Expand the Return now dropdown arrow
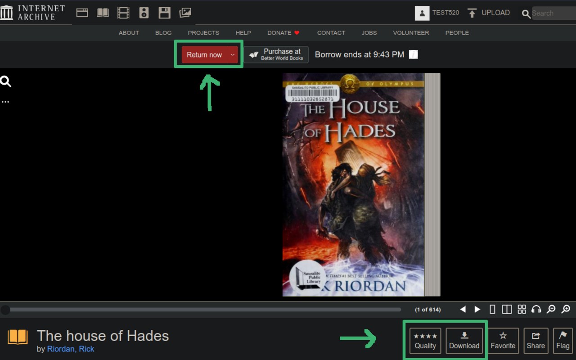Viewport: 576px width, 360px height. 233,54
